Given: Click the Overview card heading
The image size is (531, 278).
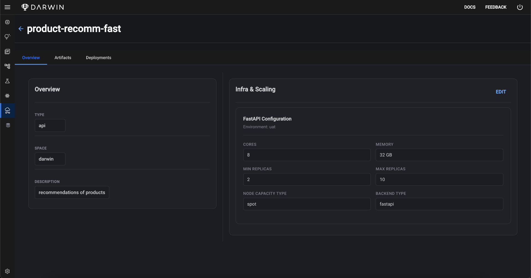Looking at the screenshot, I should 47,89.
